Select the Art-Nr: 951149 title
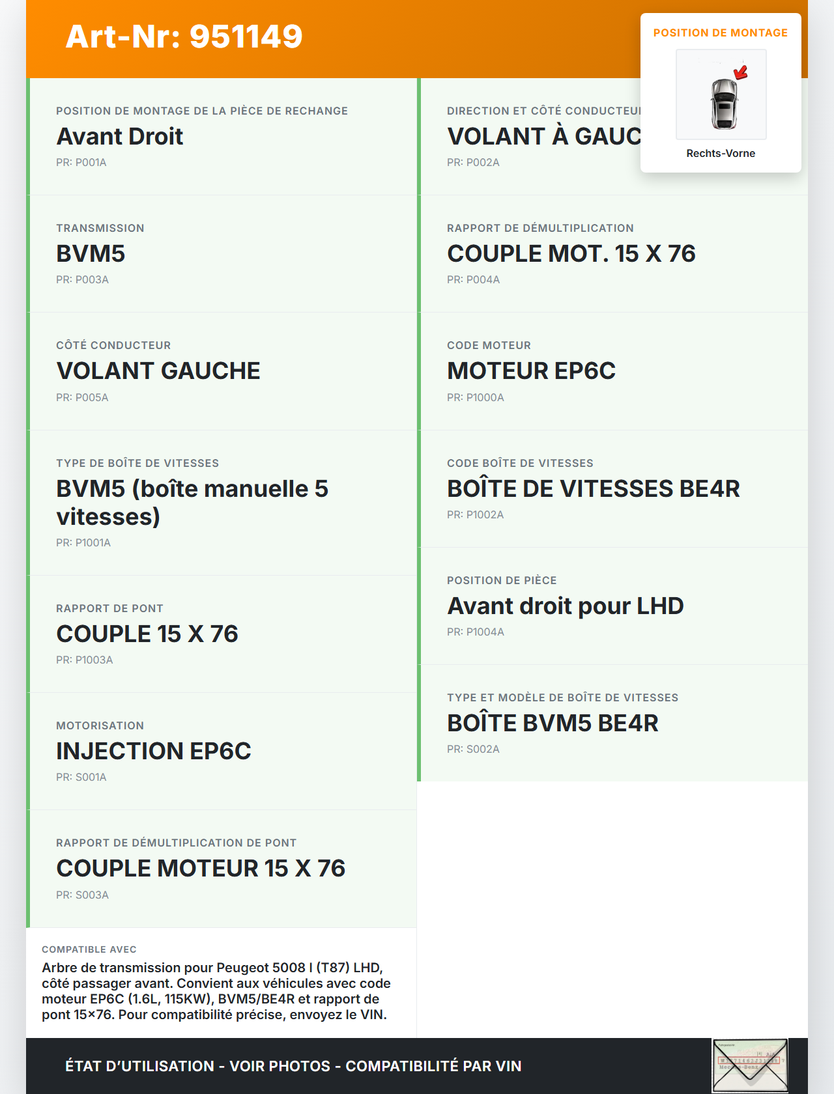 coord(184,36)
